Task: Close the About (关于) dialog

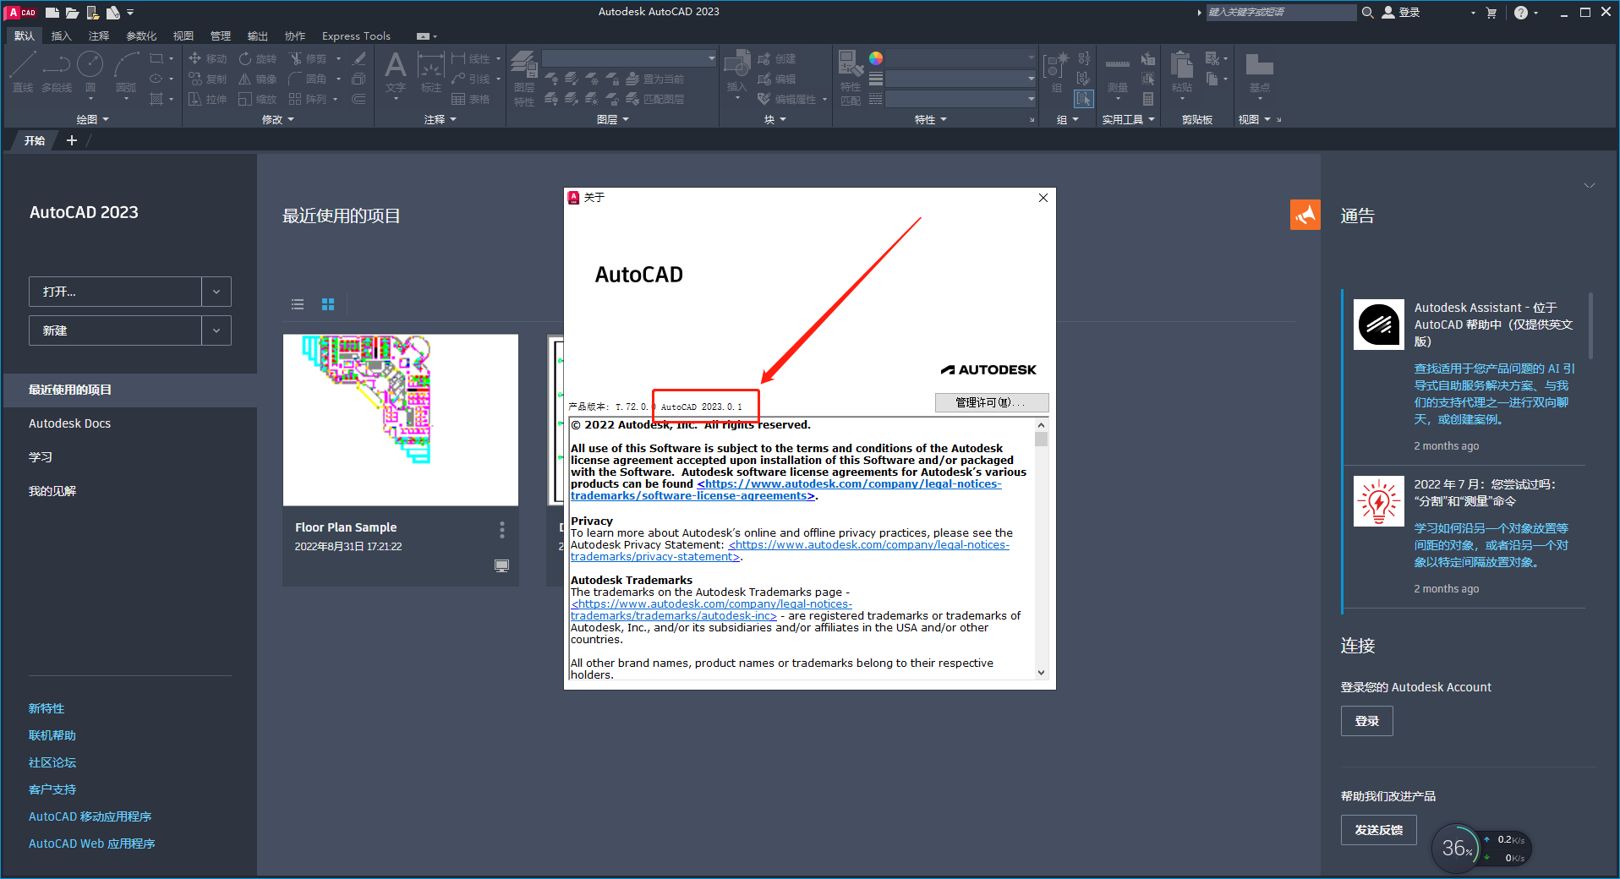Action: pyautogui.click(x=1043, y=198)
